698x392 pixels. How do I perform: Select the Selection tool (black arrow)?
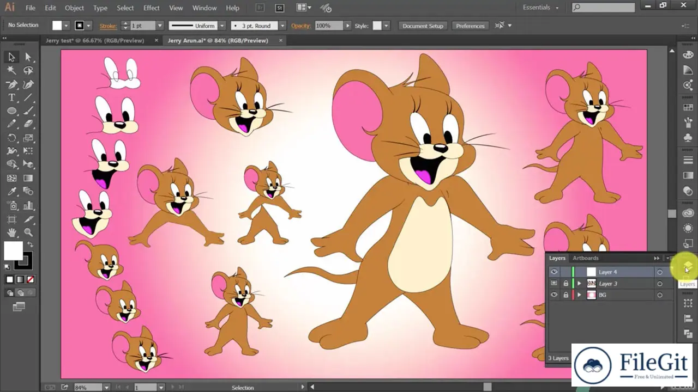[x=11, y=57]
